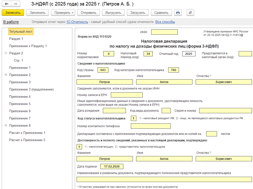Click the Заполнить button
Screen dimensions: 253x189
point(38,12)
